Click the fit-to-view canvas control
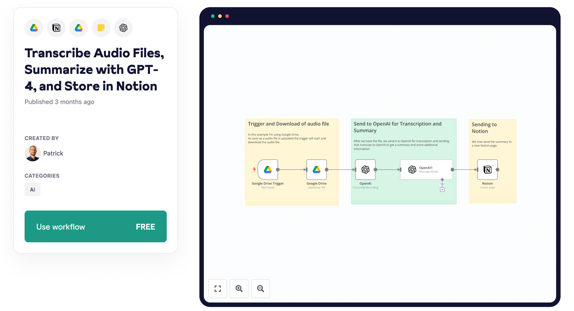 [218, 289]
